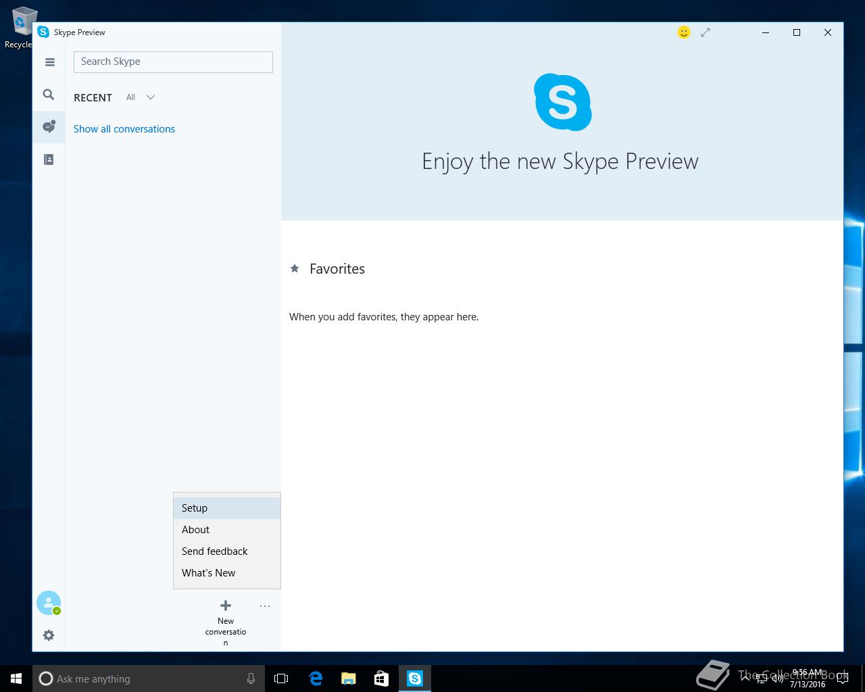The width and height of the screenshot is (865, 692).
Task: Open the contacts address book icon
Action: pyautogui.click(x=49, y=159)
